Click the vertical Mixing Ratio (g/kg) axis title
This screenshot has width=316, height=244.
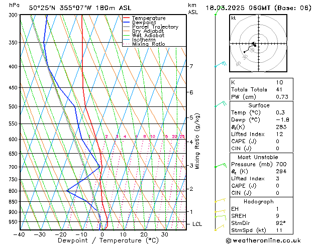point(197,141)
